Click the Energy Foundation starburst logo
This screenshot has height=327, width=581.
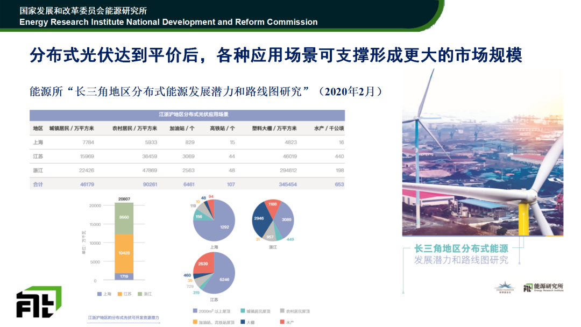pos(504,287)
